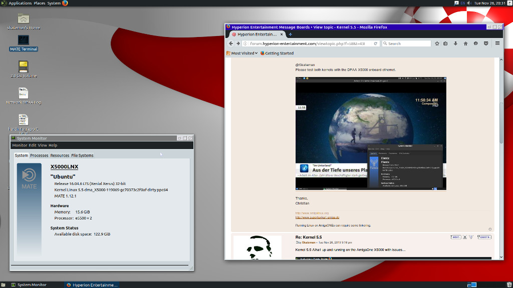513x288 pixels.
Task: Open skateman's Home desktop folder
Action: click(x=23, y=21)
